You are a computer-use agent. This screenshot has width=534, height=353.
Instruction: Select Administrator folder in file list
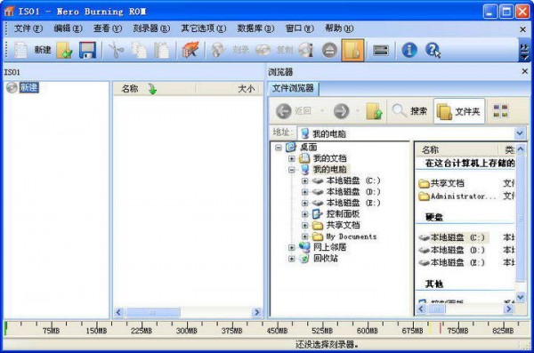pos(457,197)
